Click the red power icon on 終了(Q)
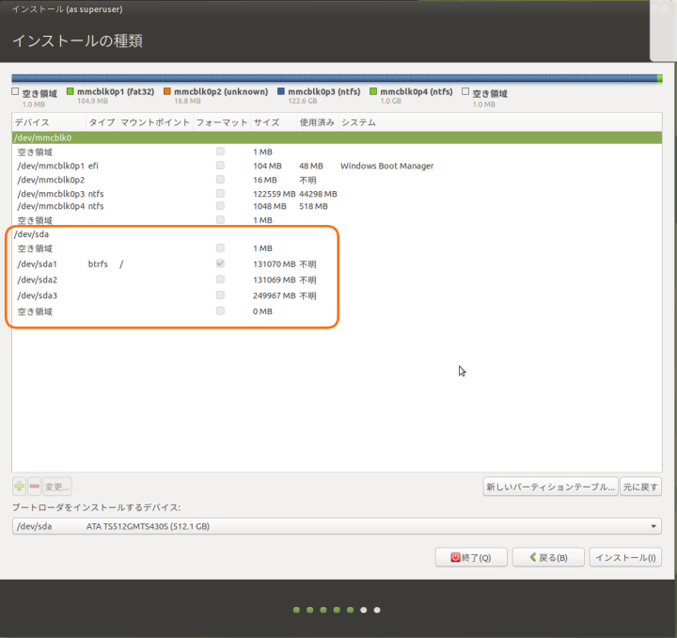The width and height of the screenshot is (677, 638). (x=456, y=557)
